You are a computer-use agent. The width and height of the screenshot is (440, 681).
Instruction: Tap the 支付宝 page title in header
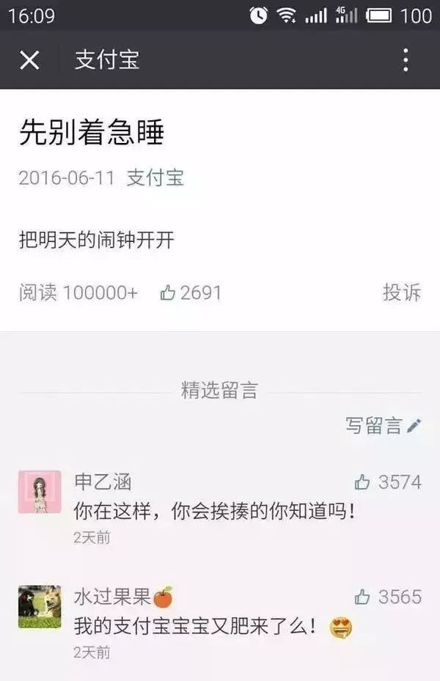107,60
